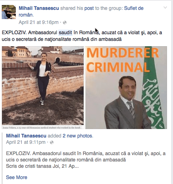Click the Public globe icon beside 9:16pm

pos(65,23)
